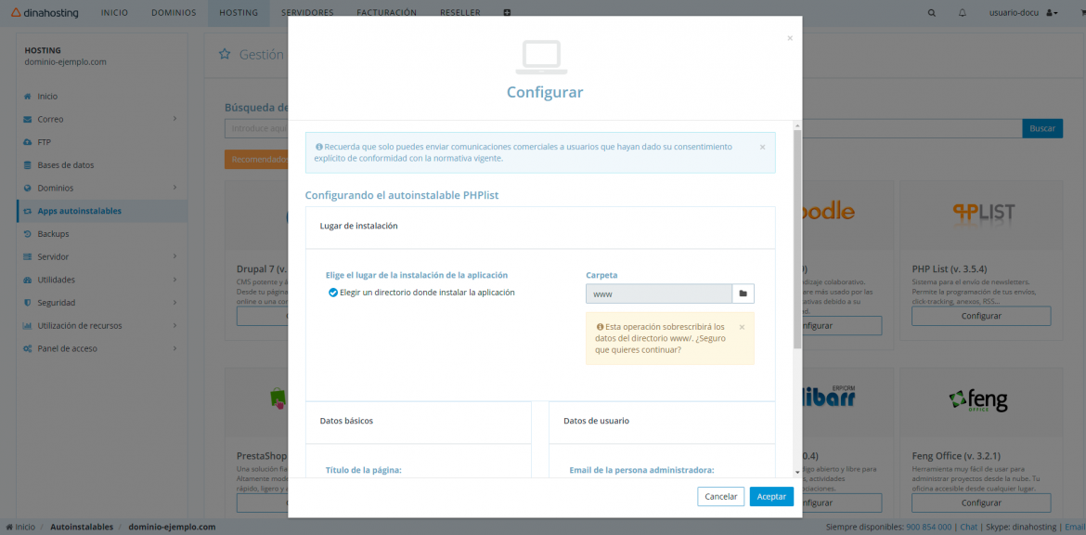1086x535 pixels.
Task: Open the search magnifier icon in top bar
Action: 932,12
